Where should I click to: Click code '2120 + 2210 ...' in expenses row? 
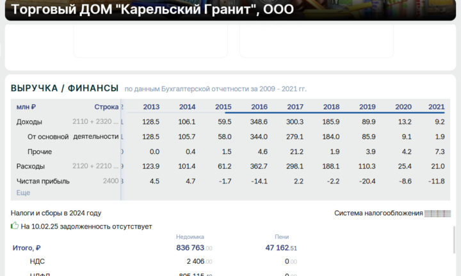pos(95,166)
